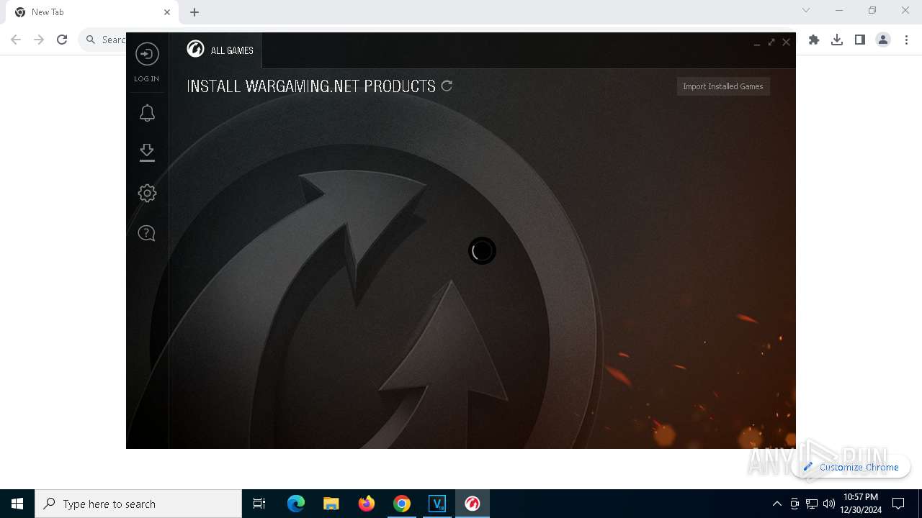Open Chrome three-dot menu

tap(905, 40)
